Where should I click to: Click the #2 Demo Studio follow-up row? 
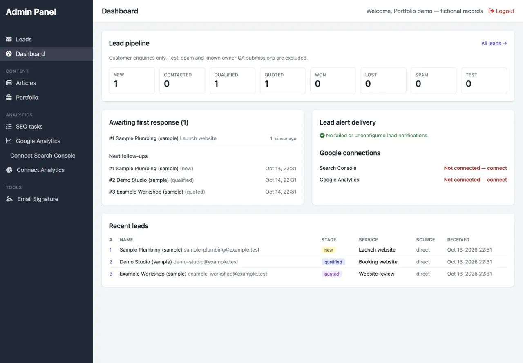point(203,180)
